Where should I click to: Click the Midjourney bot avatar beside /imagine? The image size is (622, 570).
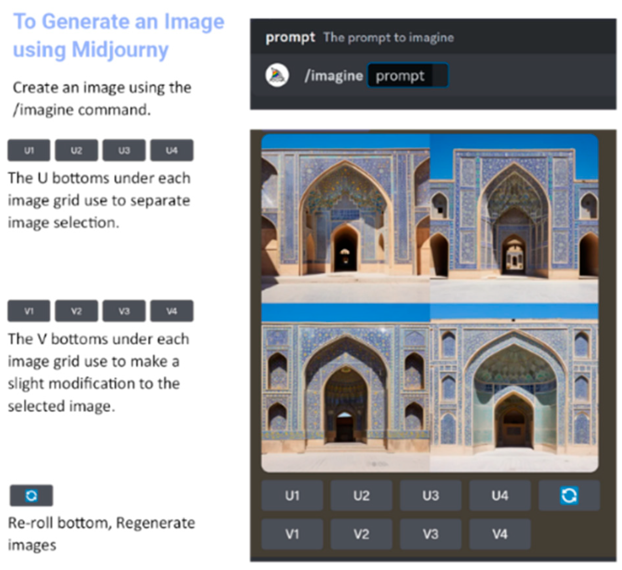click(277, 75)
